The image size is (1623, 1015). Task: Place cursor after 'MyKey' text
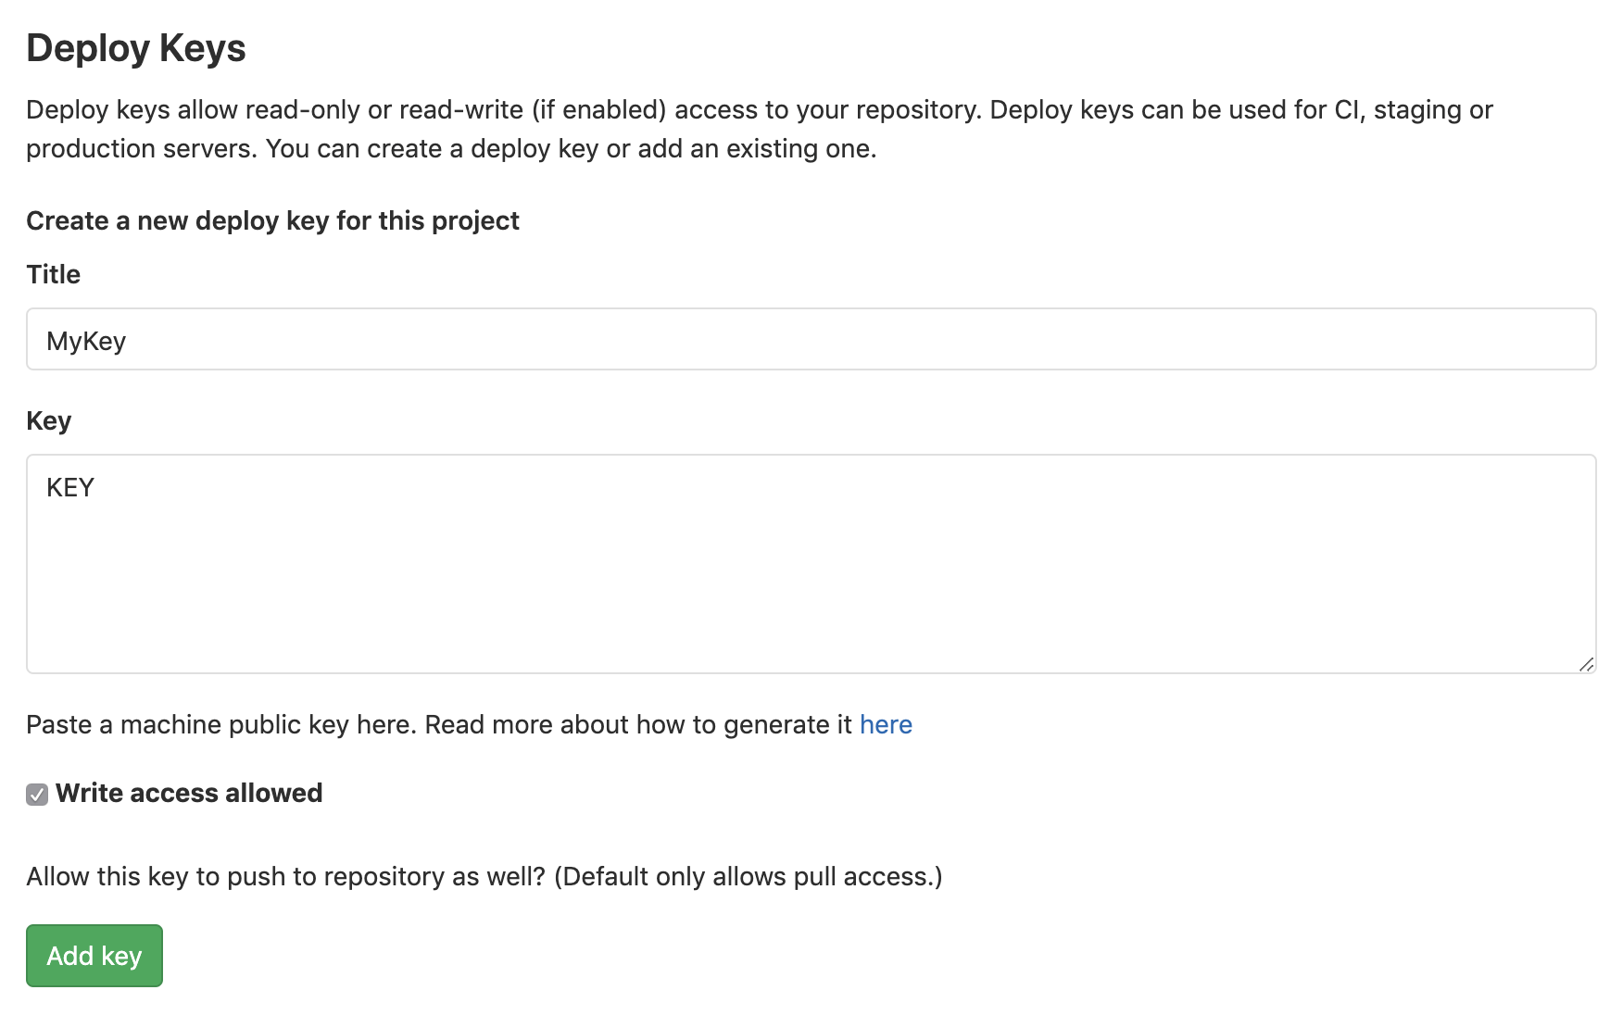tap(128, 341)
